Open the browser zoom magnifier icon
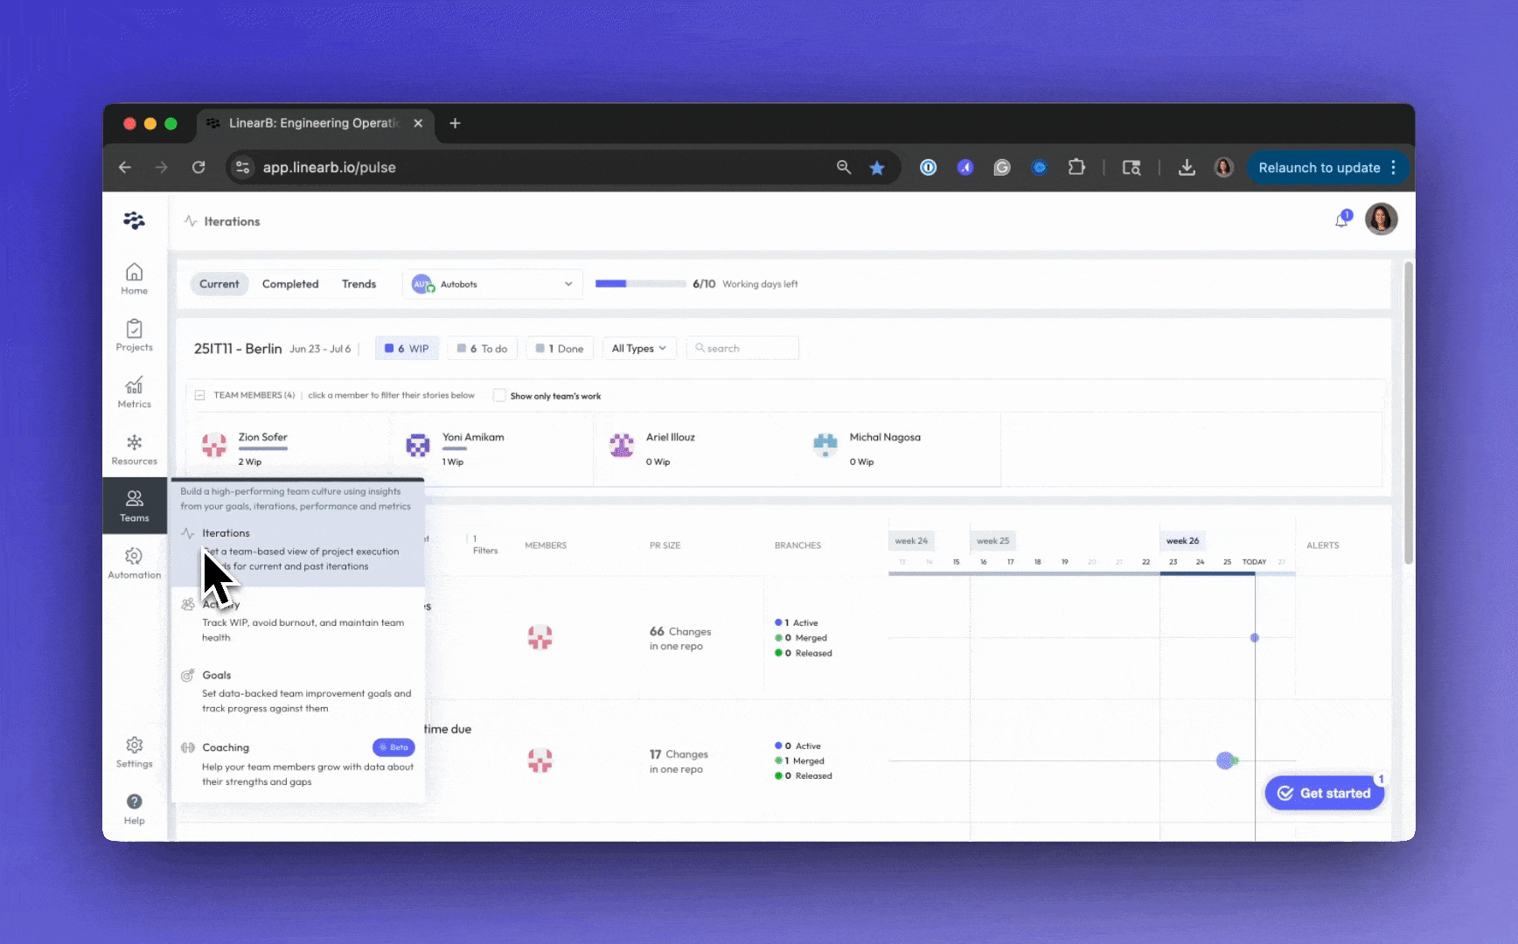 (x=844, y=167)
